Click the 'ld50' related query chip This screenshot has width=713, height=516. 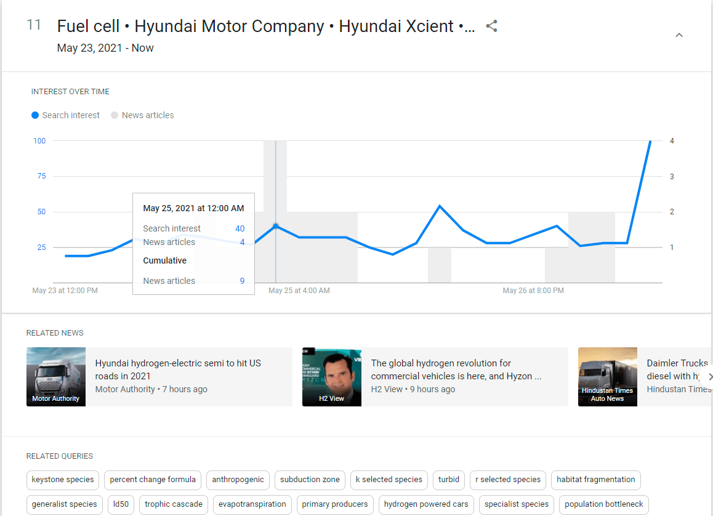click(x=121, y=504)
